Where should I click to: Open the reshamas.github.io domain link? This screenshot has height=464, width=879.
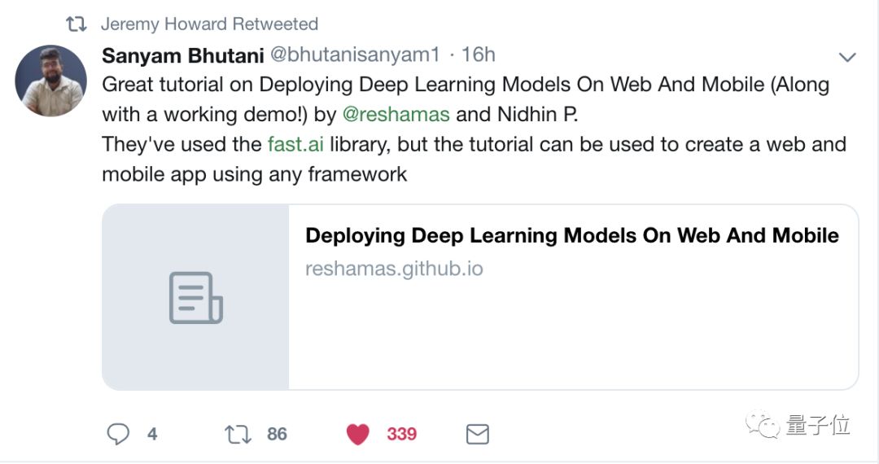click(x=394, y=269)
